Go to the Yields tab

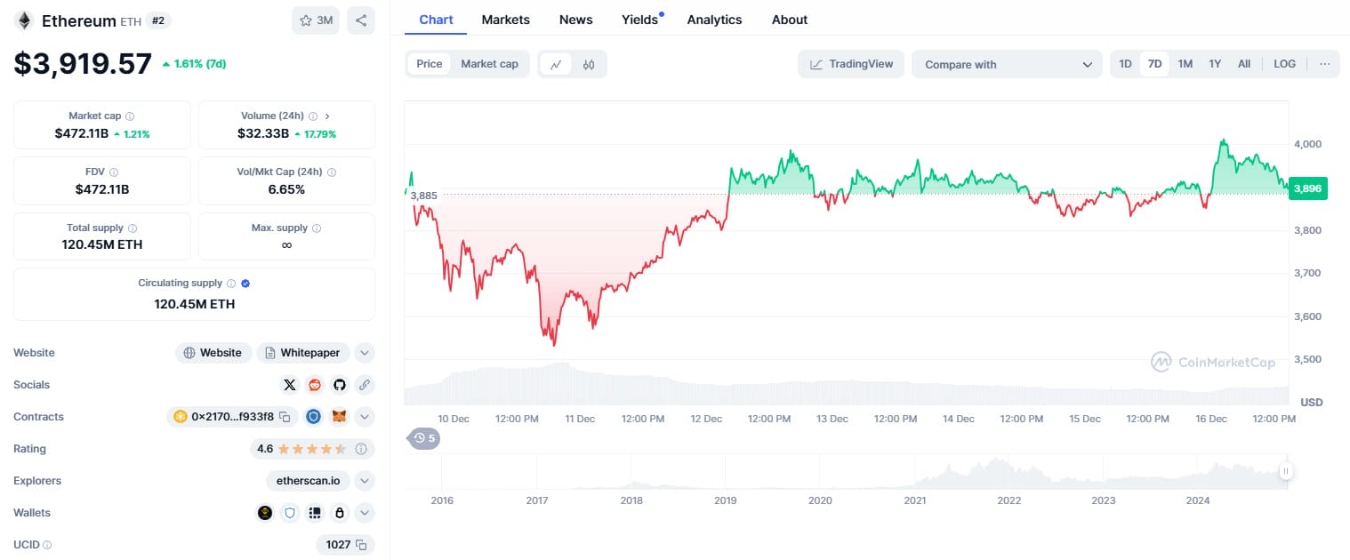tap(640, 20)
